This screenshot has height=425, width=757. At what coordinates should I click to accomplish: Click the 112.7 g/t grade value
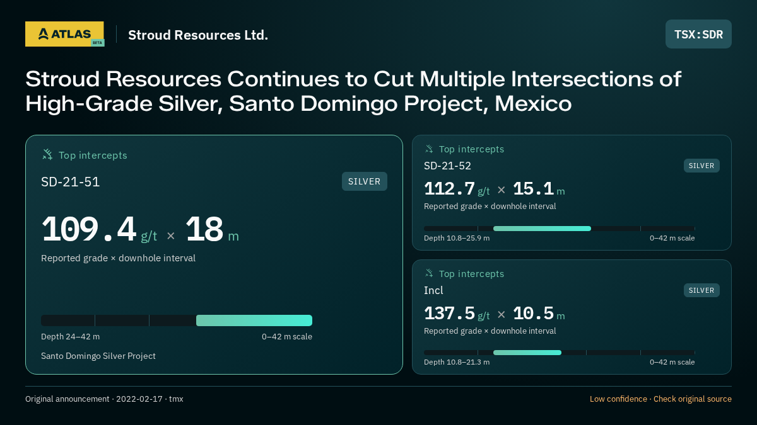(x=457, y=189)
